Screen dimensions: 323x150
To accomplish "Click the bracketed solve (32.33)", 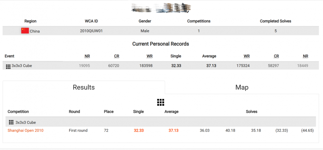I will pyautogui.click(x=282, y=130).
